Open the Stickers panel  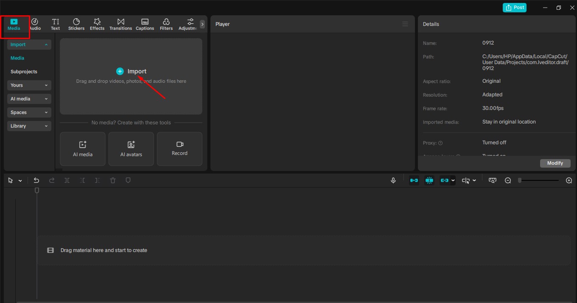pyautogui.click(x=76, y=24)
